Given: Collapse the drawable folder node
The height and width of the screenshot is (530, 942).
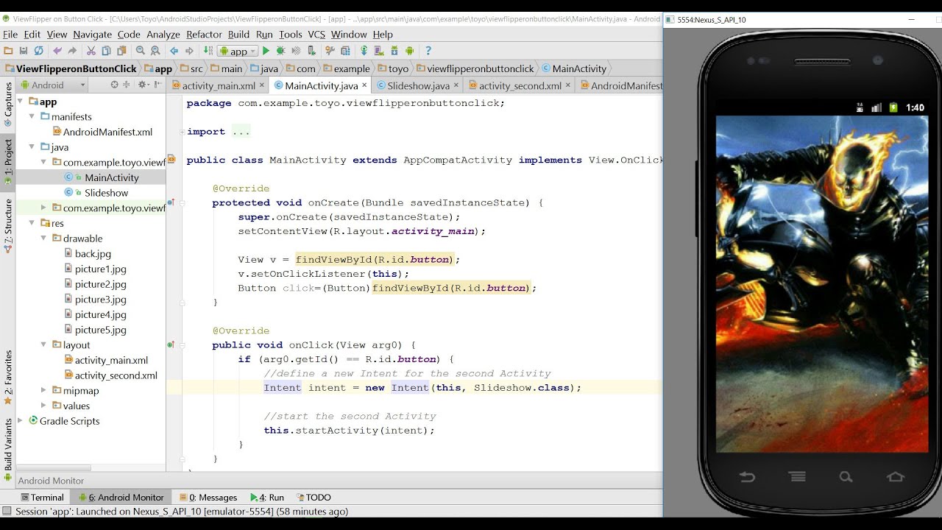Looking at the screenshot, I should pos(43,239).
